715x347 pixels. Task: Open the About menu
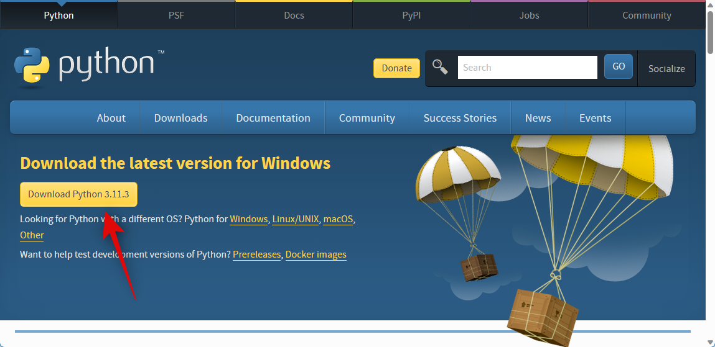pos(111,118)
